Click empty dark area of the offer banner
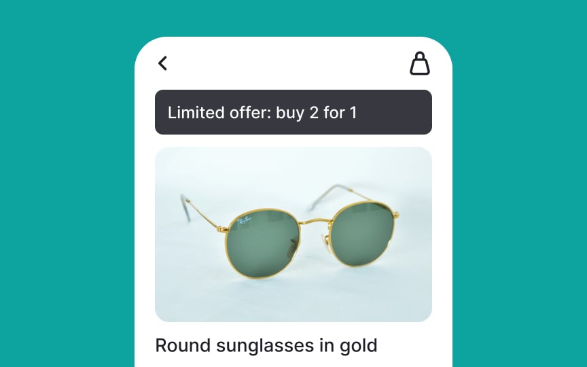This screenshot has width=587, height=367. click(x=393, y=112)
